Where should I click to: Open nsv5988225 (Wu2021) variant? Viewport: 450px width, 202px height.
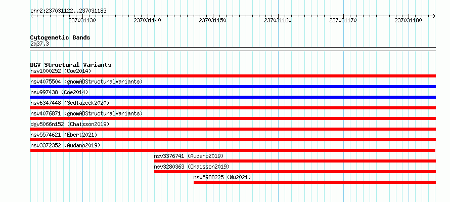[x=222, y=177]
